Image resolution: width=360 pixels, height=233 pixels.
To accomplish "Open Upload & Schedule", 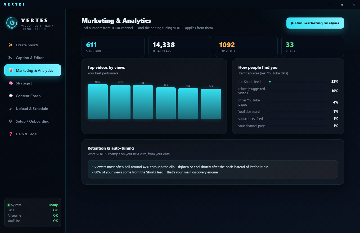I will (33, 109).
